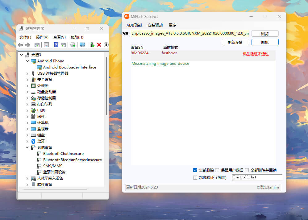
Task: Open the 查看(V) menu in Device Manager
Action: click(x=59, y=37)
